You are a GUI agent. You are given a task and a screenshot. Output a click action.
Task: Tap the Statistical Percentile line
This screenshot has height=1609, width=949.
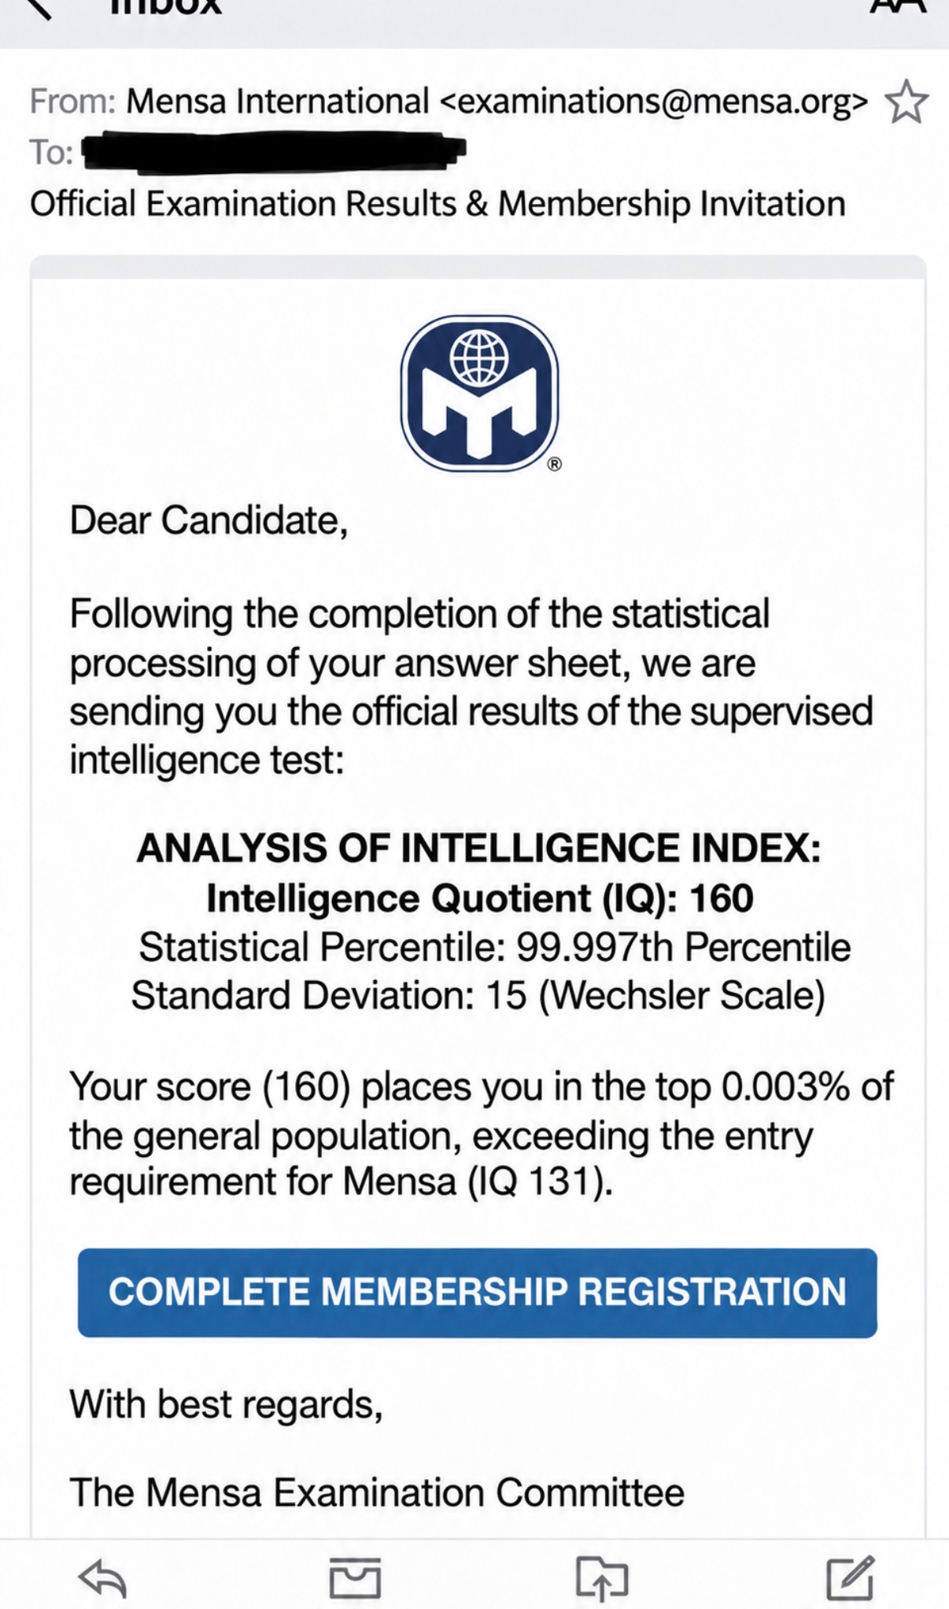495,947
